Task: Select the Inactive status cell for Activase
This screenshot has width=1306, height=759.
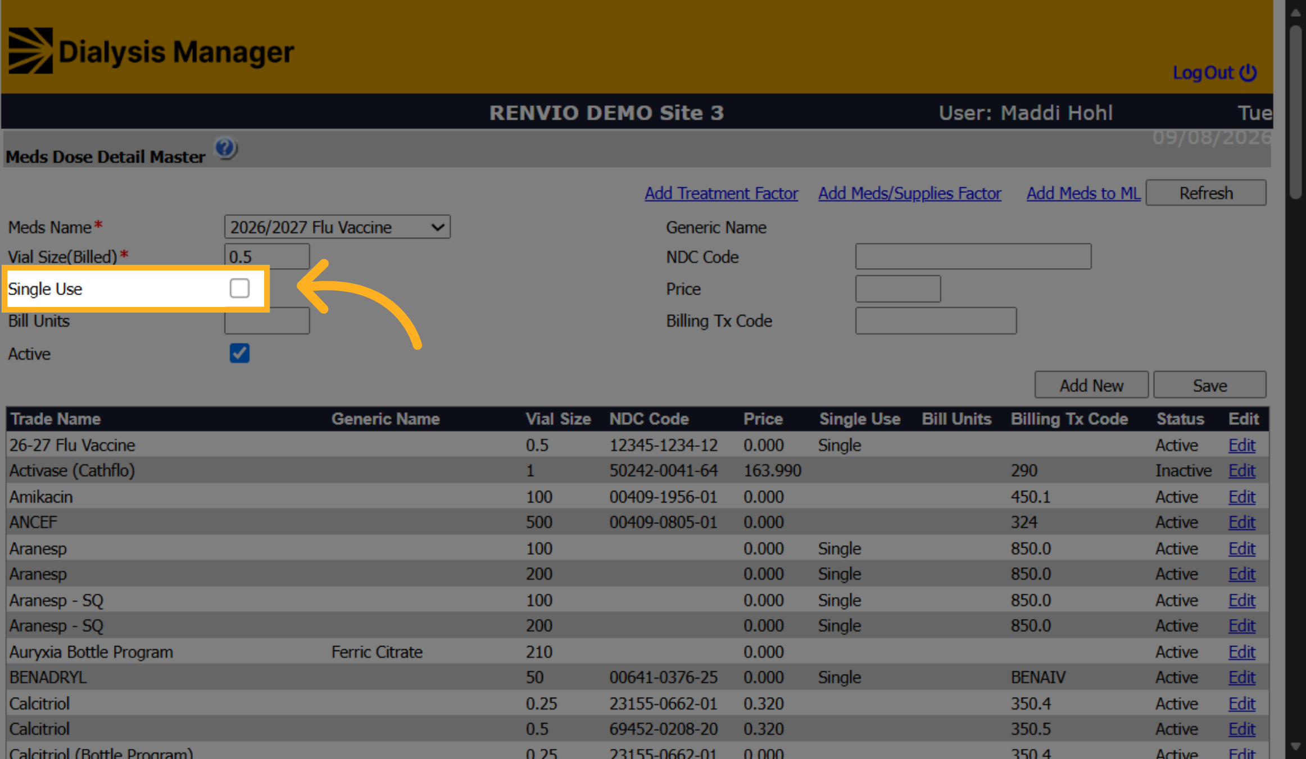Action: click(x=1183, y=471)
